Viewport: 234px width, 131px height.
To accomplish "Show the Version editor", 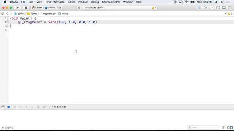I will 211,8.
